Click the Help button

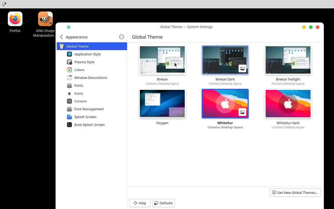pos(140,203)
